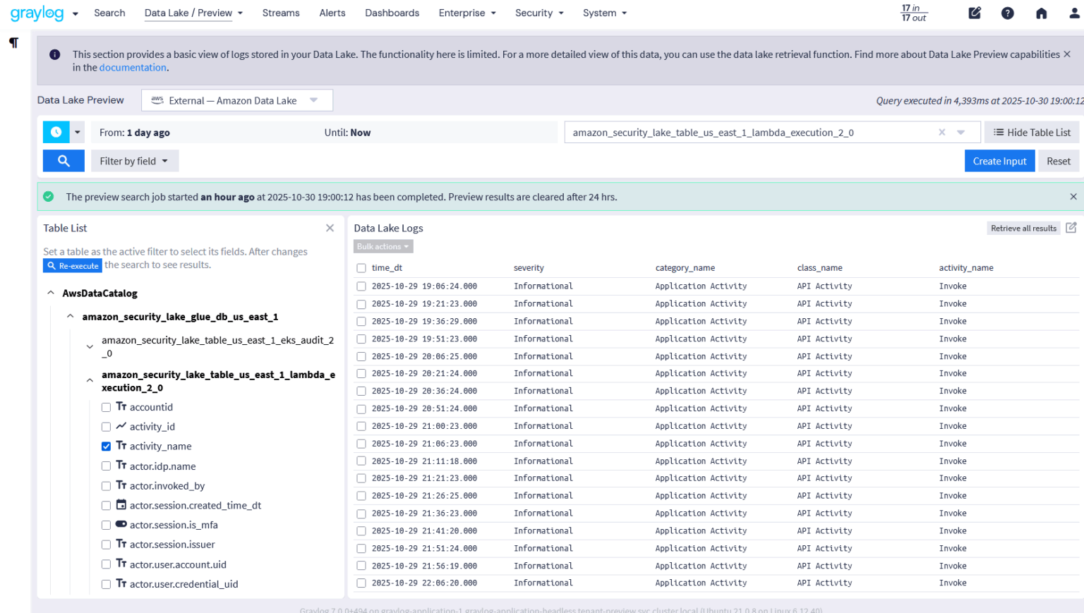This screenshot has width=1084, height=613.
Task: Uncheck the activity_name field checkbox
Action: click(106, 446)
